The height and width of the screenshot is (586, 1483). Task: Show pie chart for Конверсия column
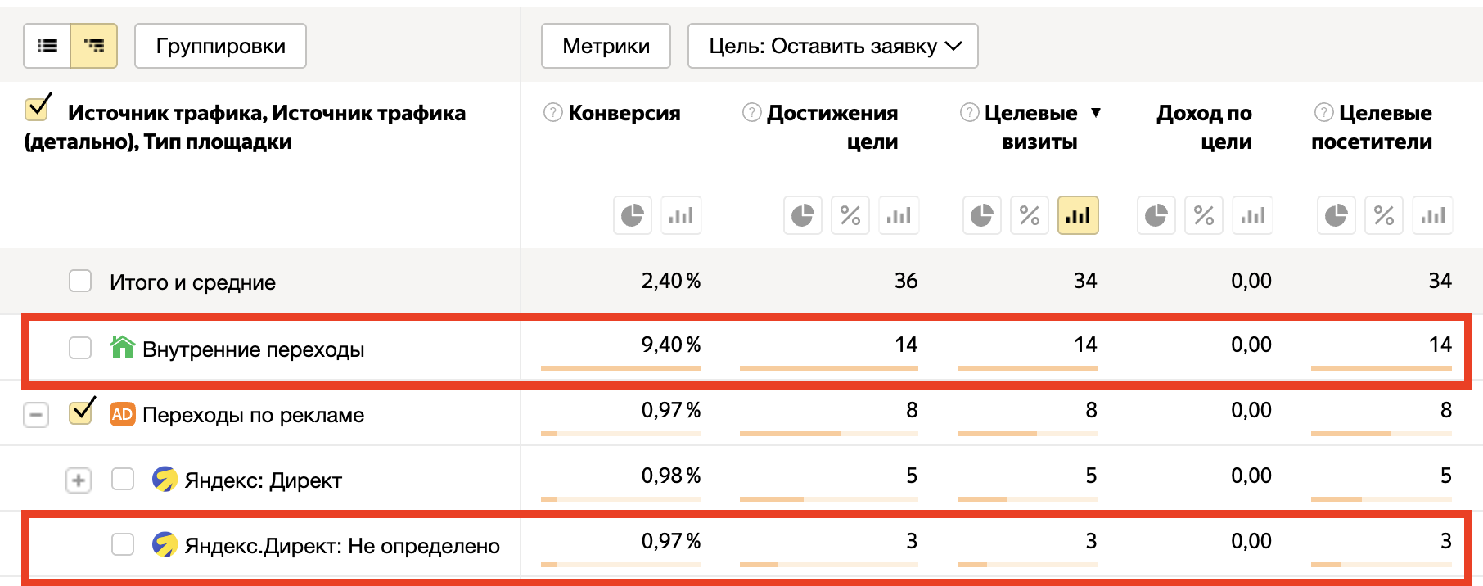[633, 216]
